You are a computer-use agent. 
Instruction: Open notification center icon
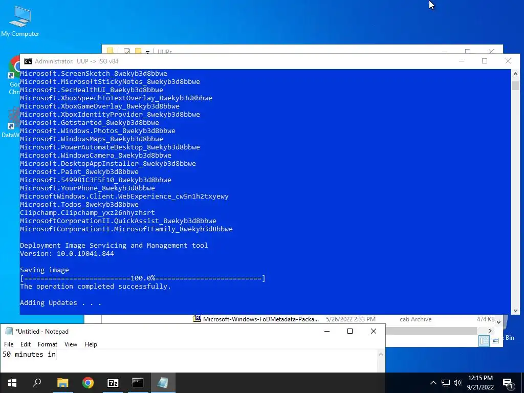click(x=508, y=383)
